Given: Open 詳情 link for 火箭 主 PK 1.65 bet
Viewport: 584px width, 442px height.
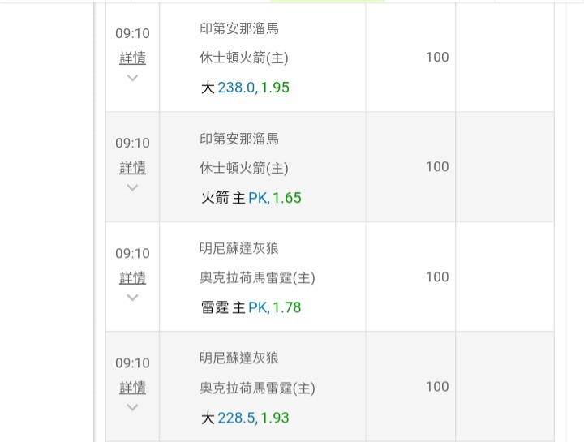Looking at the screenshot, I should tap(132, 168).
